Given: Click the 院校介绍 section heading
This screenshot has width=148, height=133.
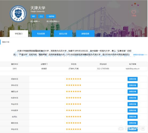Looking at the screenshot, I should (x=6, y=42).
